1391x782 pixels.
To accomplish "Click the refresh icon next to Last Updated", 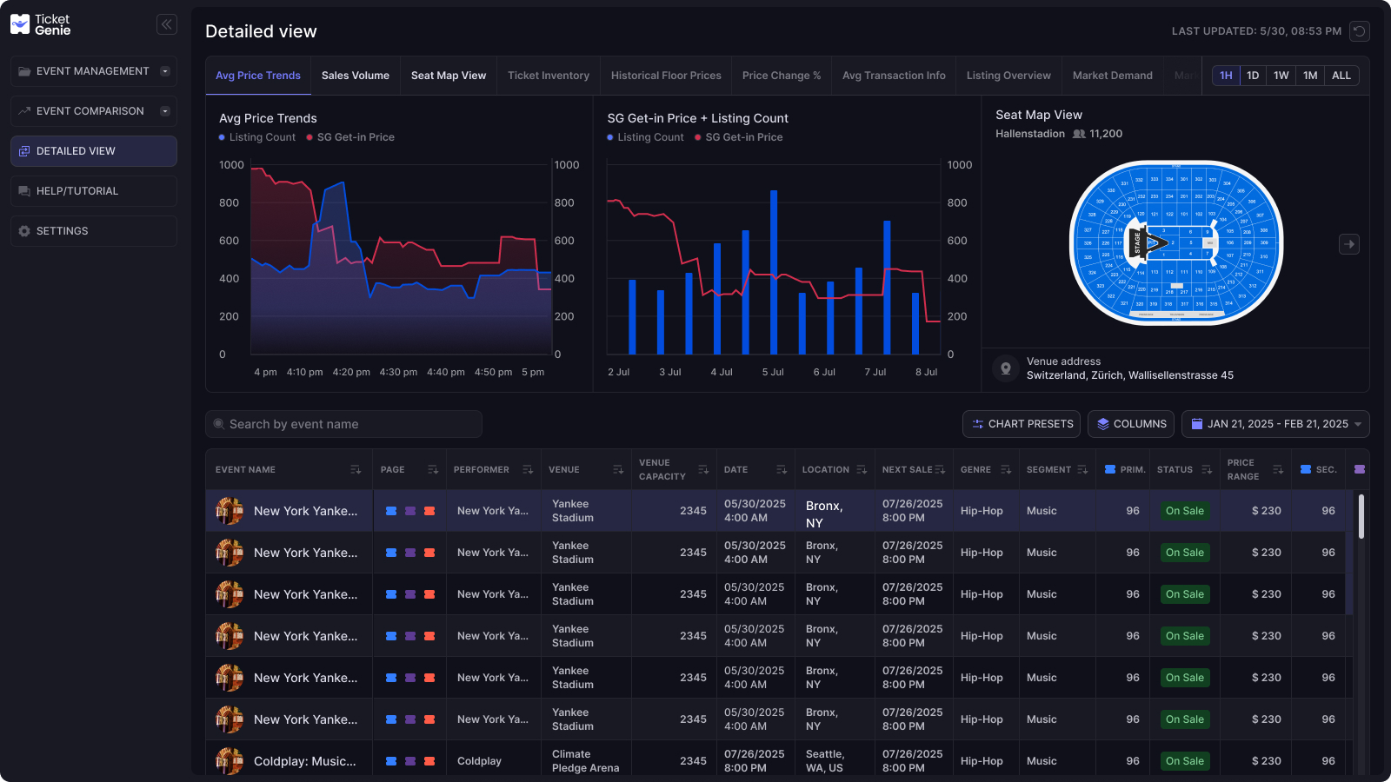I will click(x=1360, y=30).
